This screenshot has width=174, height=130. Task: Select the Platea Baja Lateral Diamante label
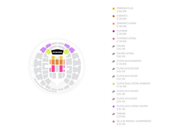click(x=133, y=84)
